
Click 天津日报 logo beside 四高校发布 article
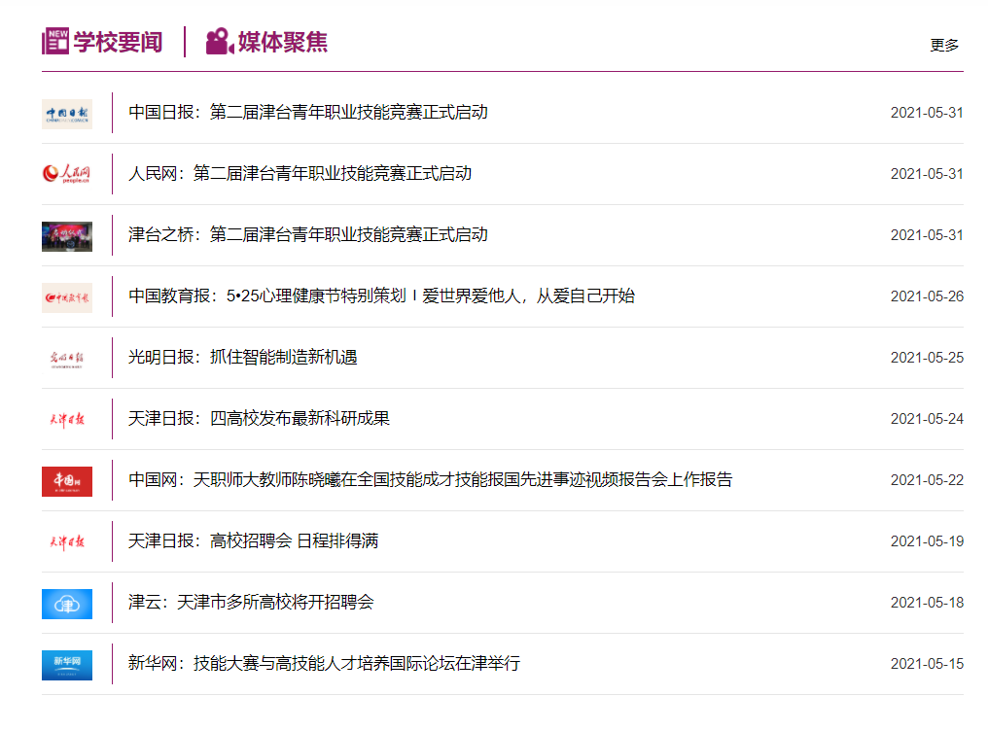[67, 420]
